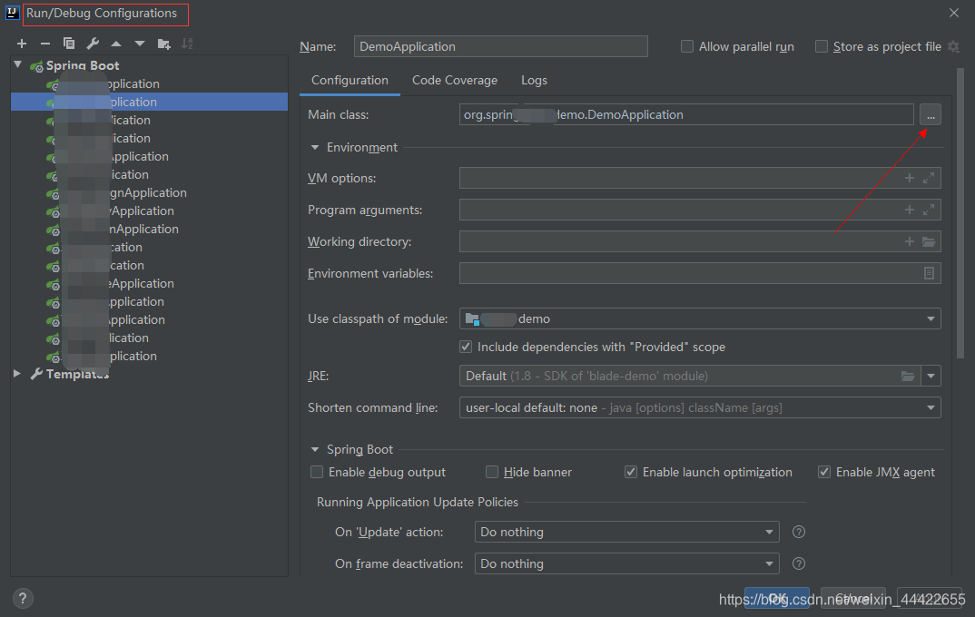Add a new configuration with plus icon

pos(22,44)
